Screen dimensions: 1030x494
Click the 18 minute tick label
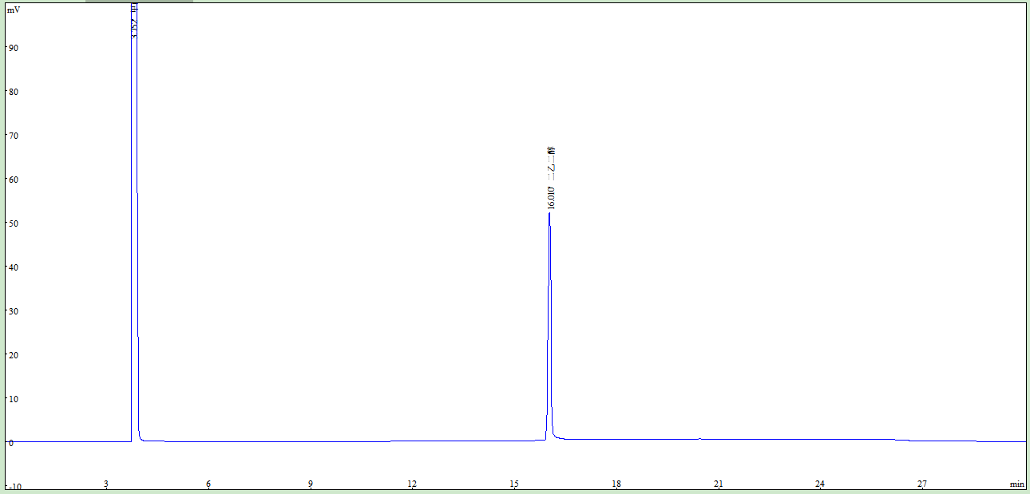pyautogui.click(x=616, y=484)
